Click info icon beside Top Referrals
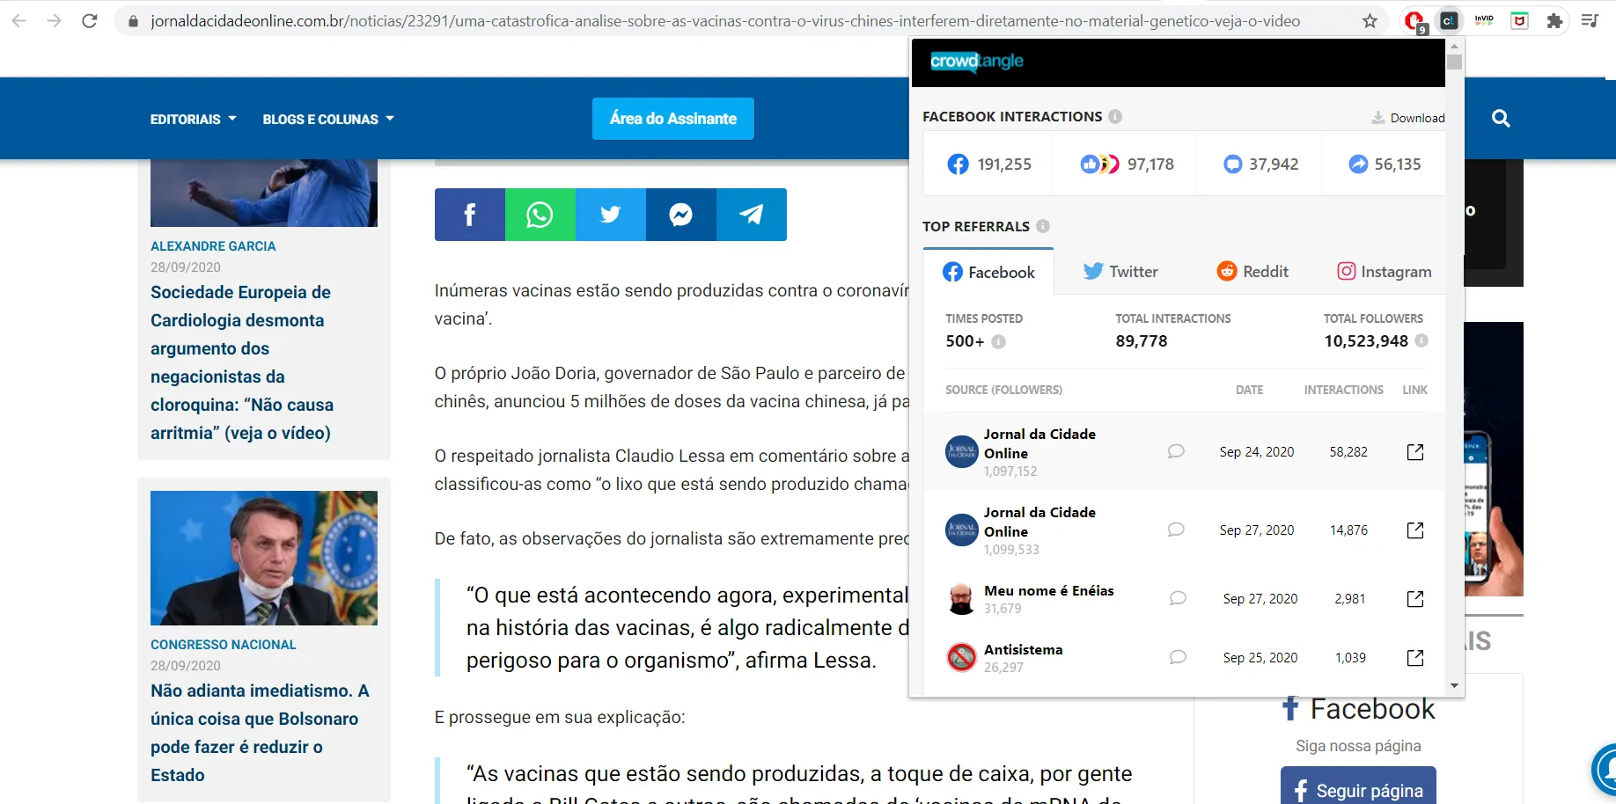The height and width of the screenshot is (804, 1616). tap(1043, 226)
